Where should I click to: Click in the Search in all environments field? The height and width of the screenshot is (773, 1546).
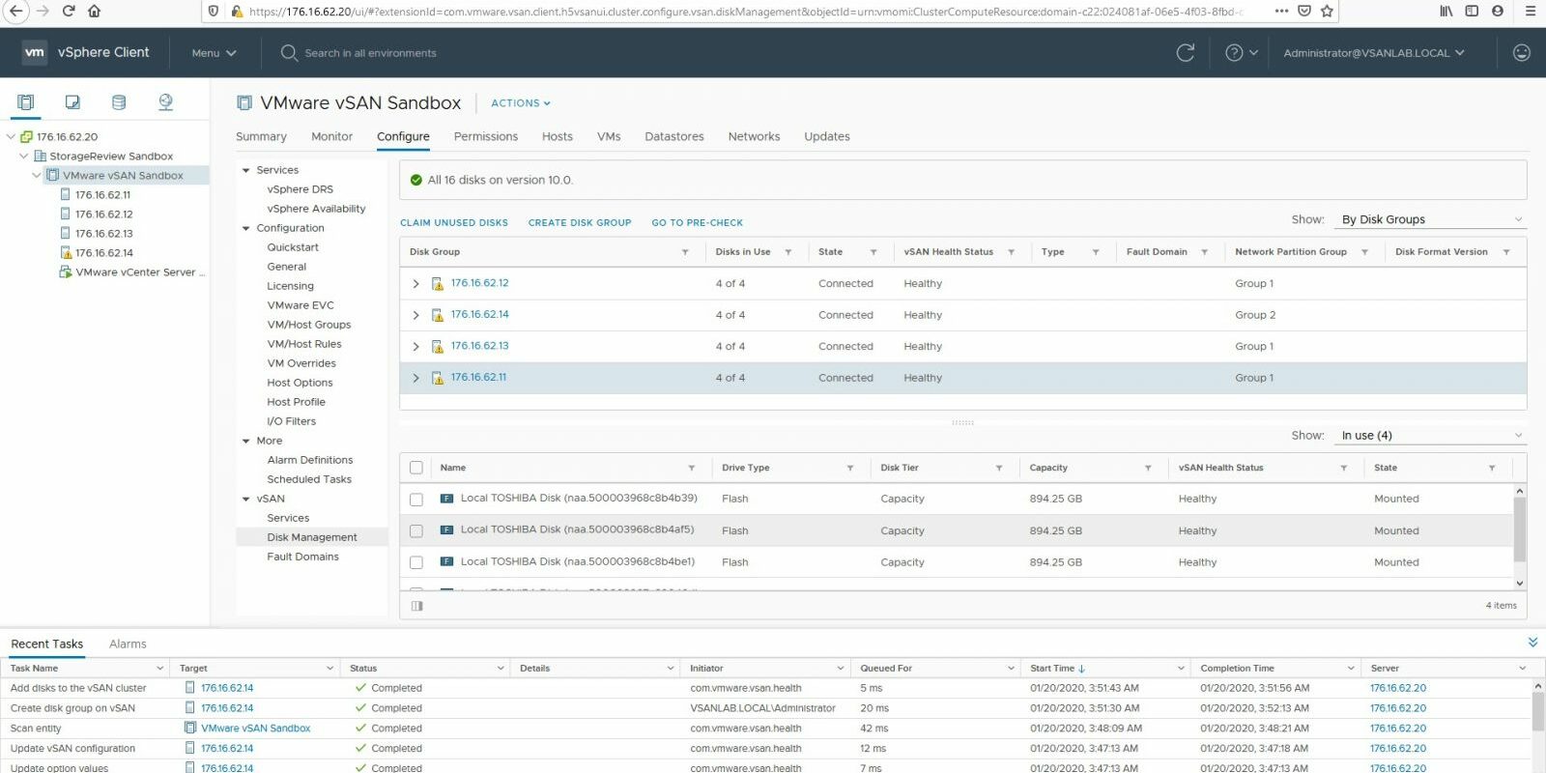coord(370,53)
